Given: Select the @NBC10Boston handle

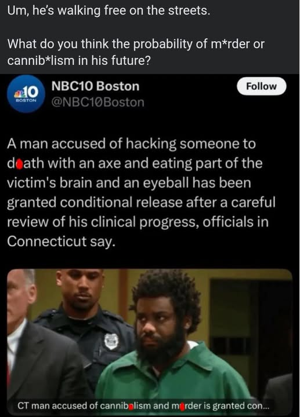Looking at the screenshot, I should pyautogui.click(x=97, y=102).
